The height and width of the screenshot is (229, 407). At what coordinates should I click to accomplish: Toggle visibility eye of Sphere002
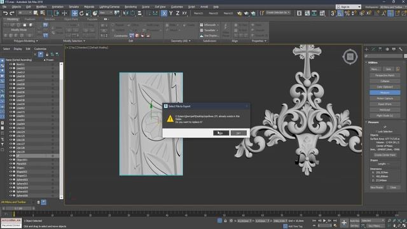[11, 179]
